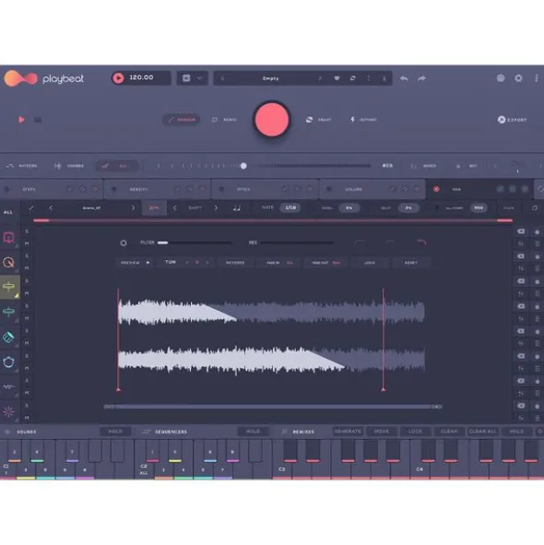Viewport: 544px width, 545px height.
Task: Click the Empty preset name
Action: 271,78
